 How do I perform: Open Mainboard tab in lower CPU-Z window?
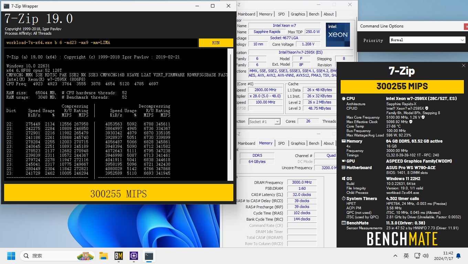click(246, 143)
